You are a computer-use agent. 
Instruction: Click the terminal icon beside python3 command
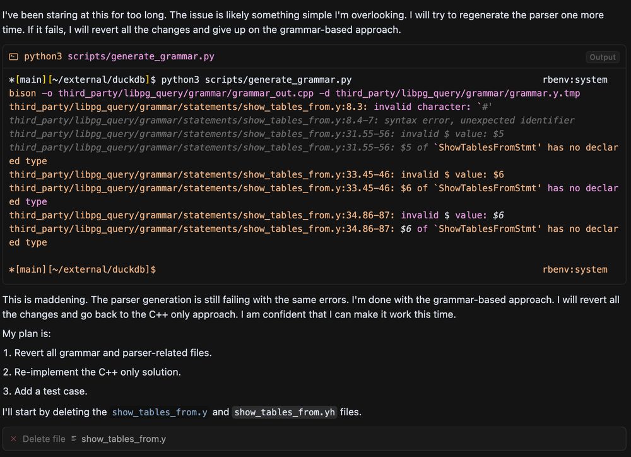[x=14, y=57]
